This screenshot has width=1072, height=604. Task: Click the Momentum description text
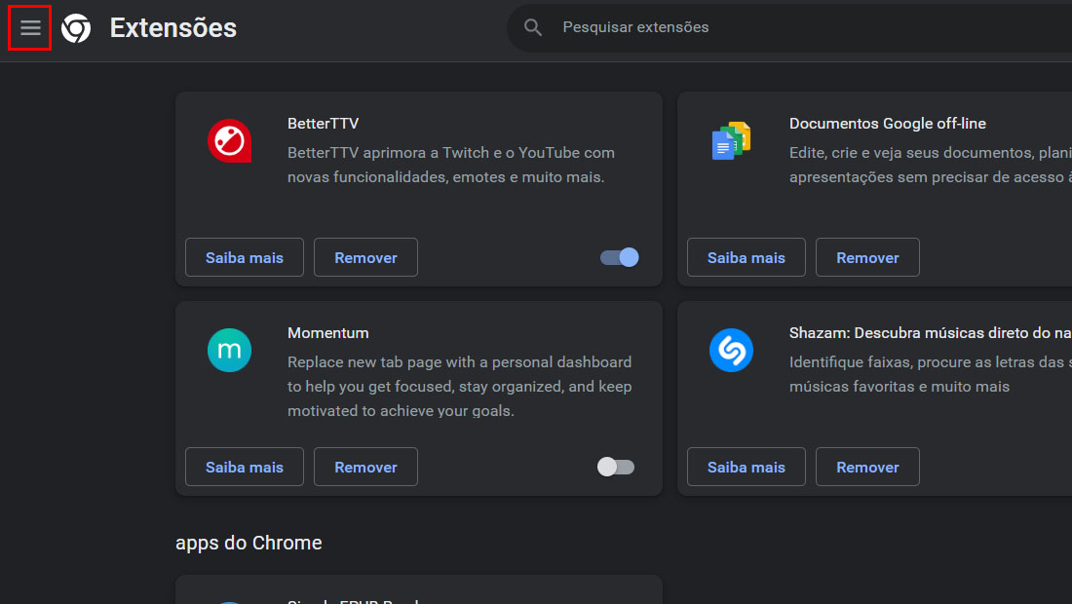[x=459, y=386]
